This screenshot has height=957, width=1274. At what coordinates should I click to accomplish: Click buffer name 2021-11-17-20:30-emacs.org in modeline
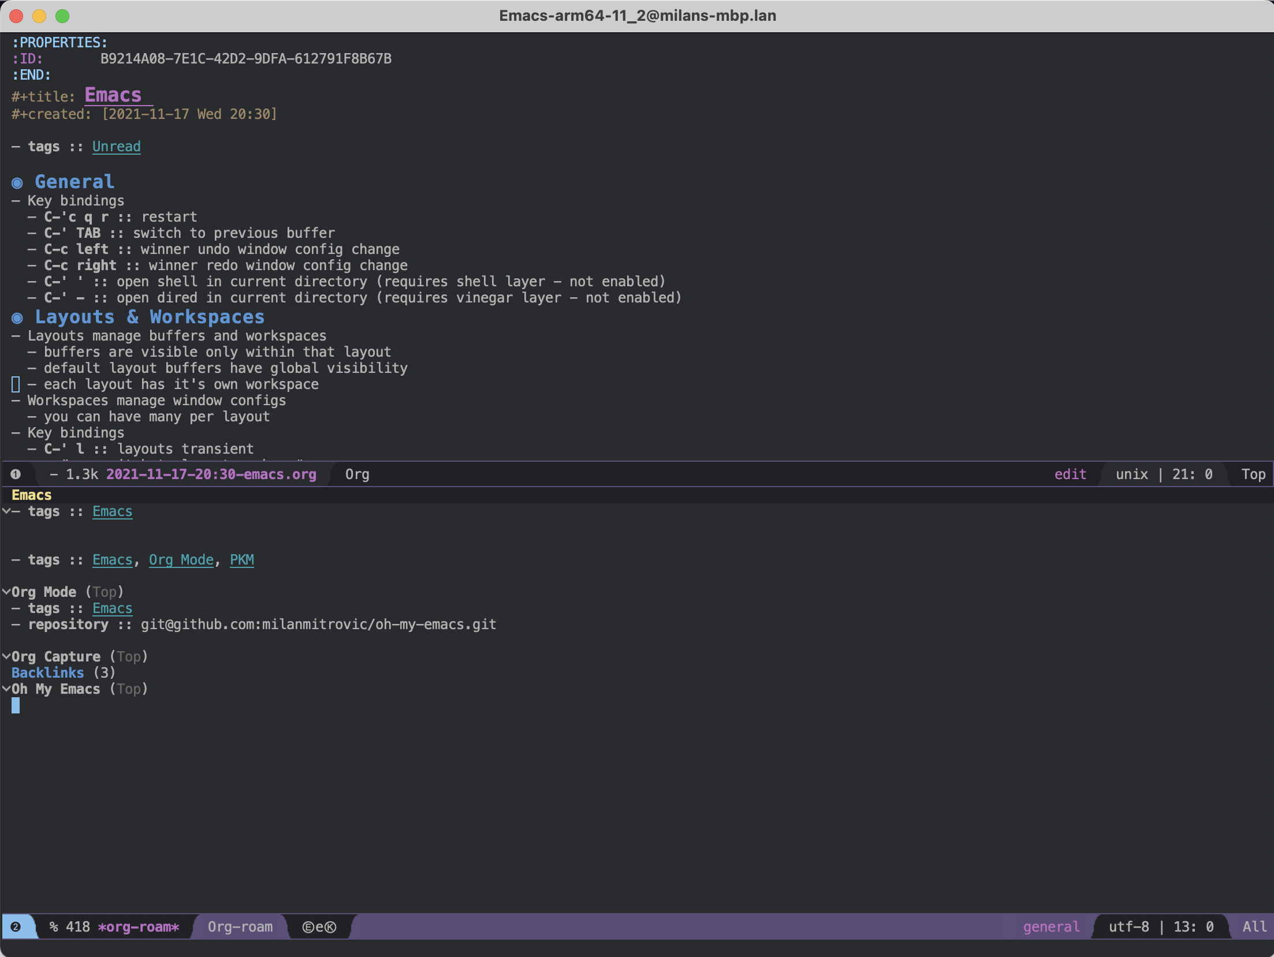pyautogui.click(x=211, y=474)
